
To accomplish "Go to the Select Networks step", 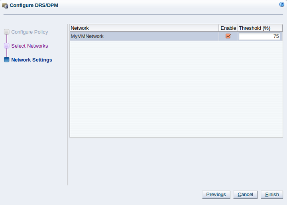I will [29, 46].
